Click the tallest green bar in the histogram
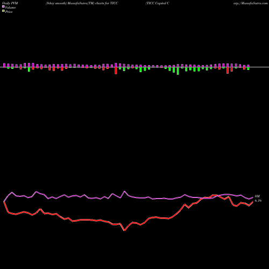This screenshot has width=269, height=269. pyautogui.click(x=178, y=71)
